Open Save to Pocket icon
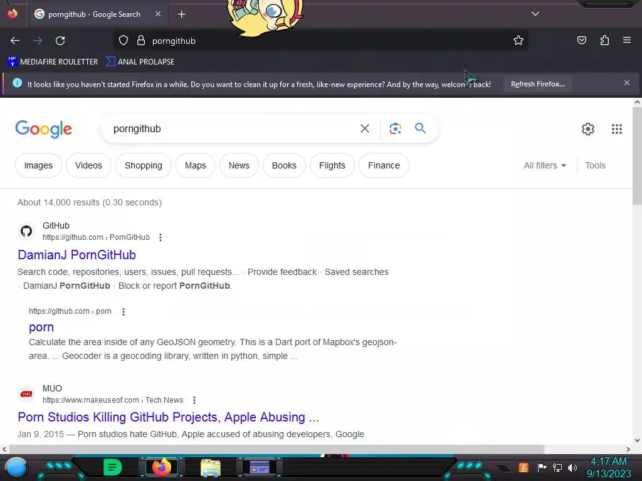642x481 pixels. pos(582,40)
